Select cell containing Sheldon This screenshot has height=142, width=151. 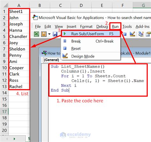[19, 49]
